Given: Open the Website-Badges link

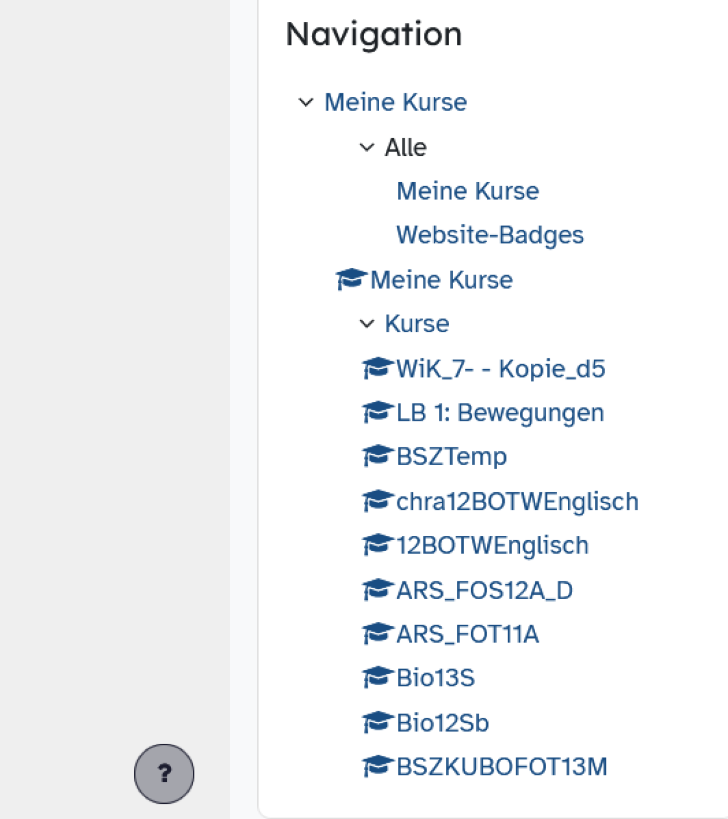Looking at the screenshot, I should [x=490, y=235].
